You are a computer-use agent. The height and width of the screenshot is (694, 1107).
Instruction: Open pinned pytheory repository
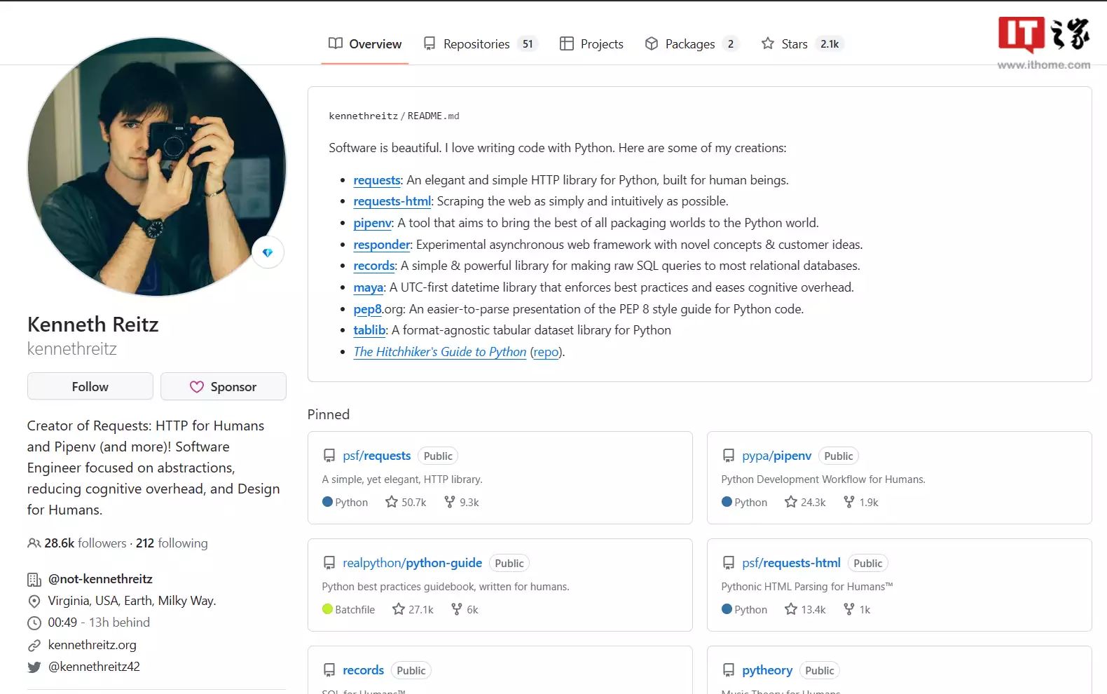(767, 670)
